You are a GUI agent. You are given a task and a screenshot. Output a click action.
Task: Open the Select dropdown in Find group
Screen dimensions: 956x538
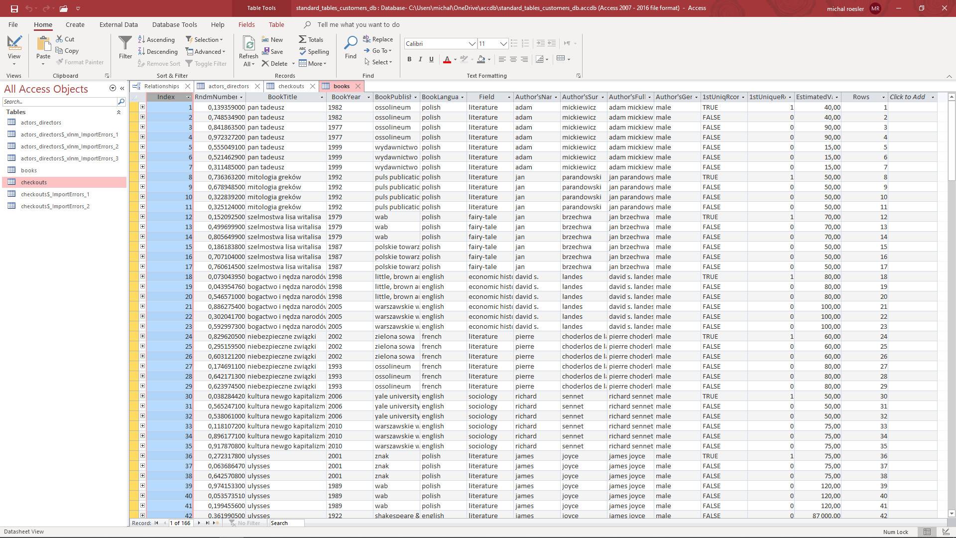click(378, 62)
